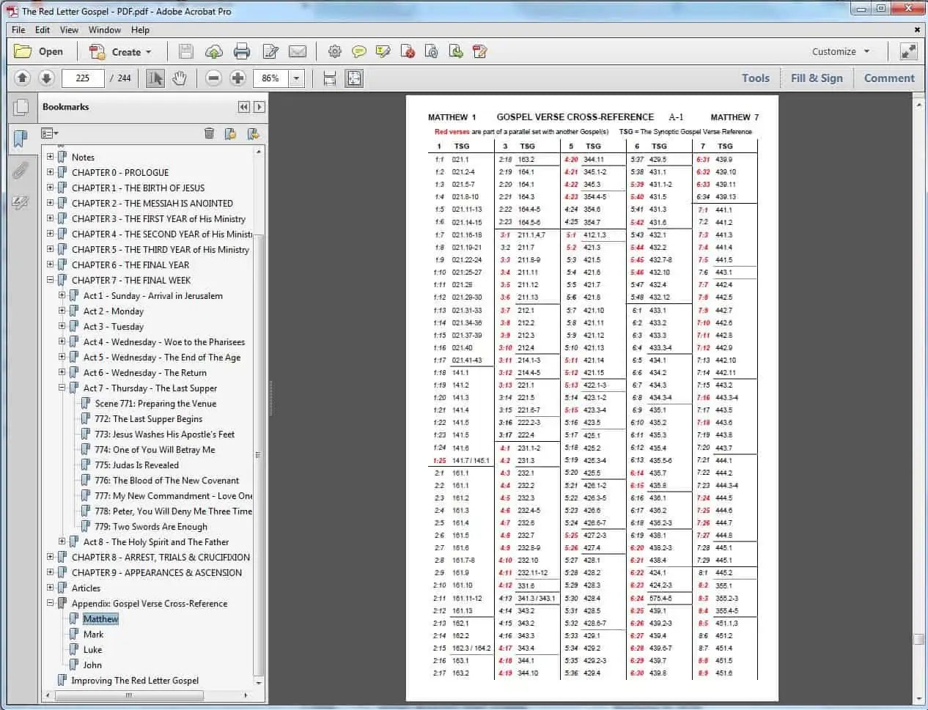Open the Attachments paperclip panel
Image resolution: width=928 pixels, height=710 pixels.
21,171
